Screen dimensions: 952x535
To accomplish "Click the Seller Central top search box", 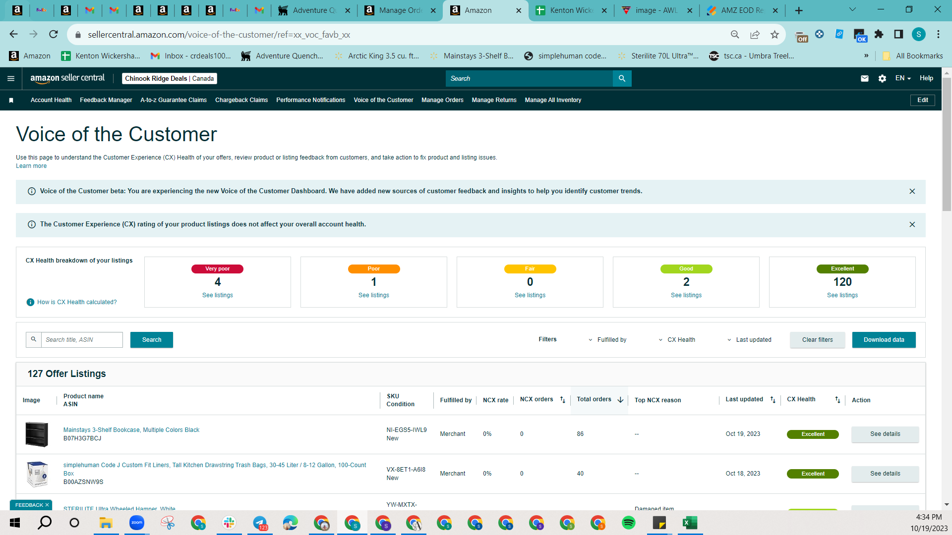I will pos(529,78).
